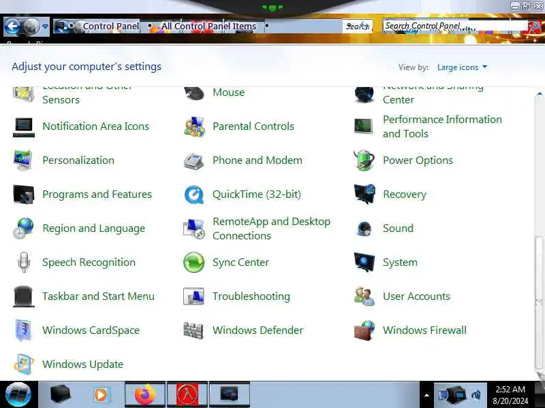Screen dimensions: 545x408
Task: Click the vertical scrollbar thumb
Action: click(x=539, y=303)
